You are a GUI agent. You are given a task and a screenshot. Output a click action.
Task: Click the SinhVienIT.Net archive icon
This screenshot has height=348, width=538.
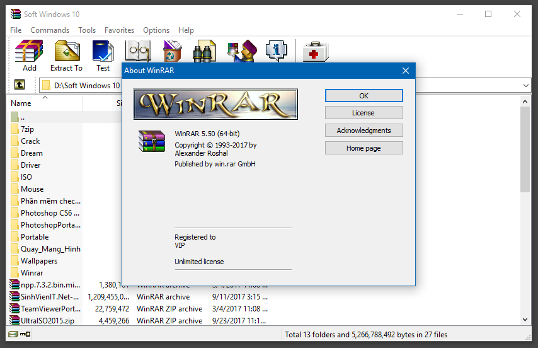(14, 296)
